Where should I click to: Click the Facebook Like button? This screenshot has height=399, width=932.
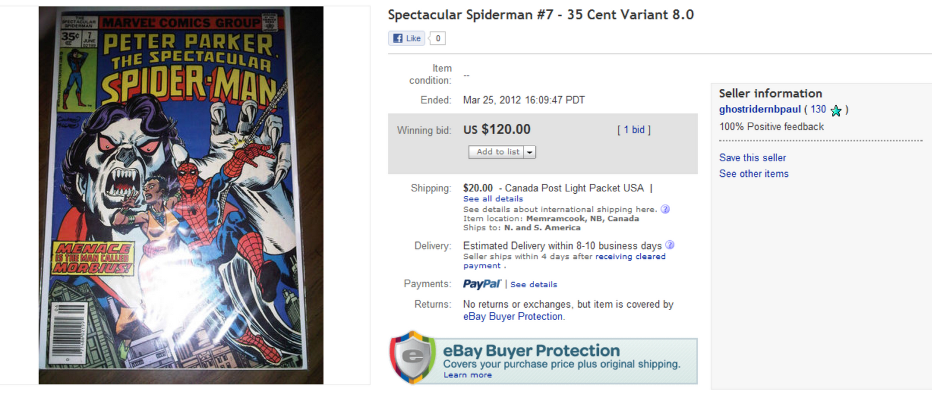407,38
